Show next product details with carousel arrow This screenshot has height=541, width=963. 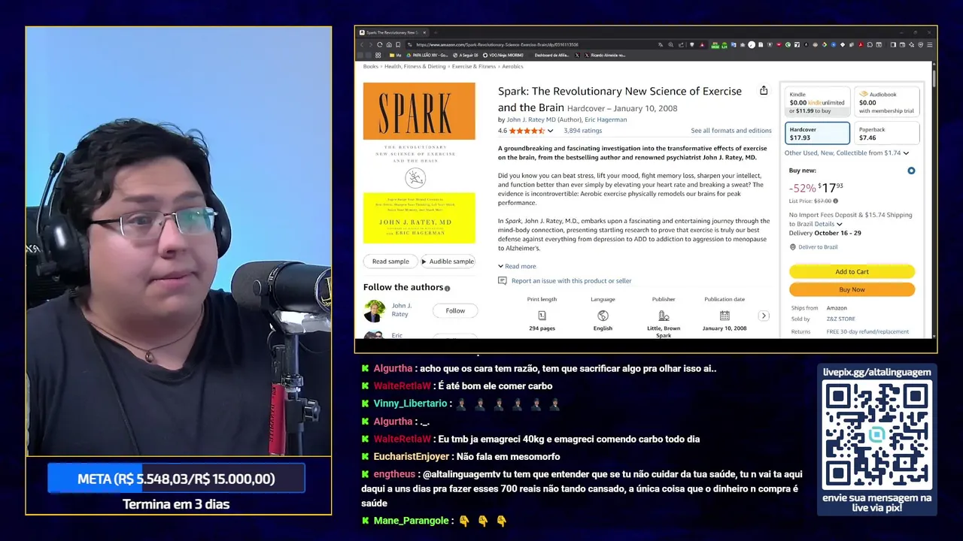(764, 316)
